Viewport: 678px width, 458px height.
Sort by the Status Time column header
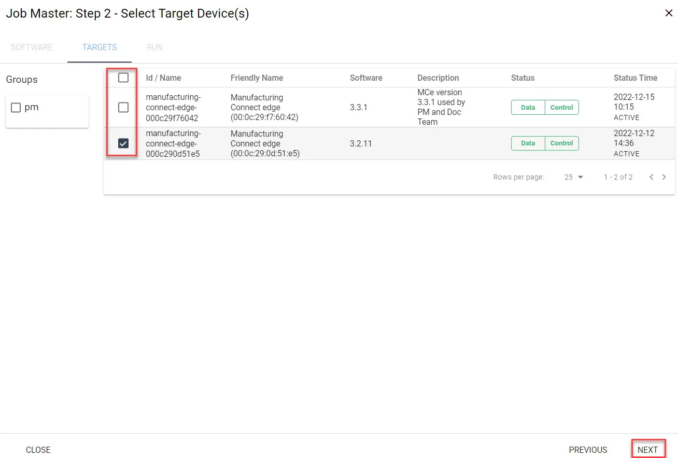(635, 78)
